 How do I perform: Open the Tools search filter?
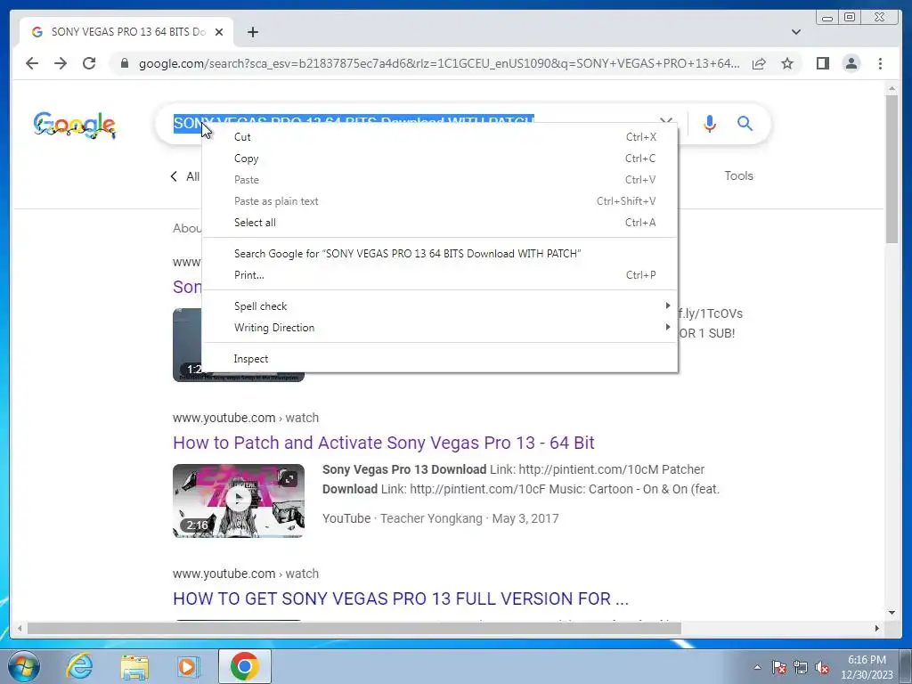pyautogui.click(x=738, y=175)
